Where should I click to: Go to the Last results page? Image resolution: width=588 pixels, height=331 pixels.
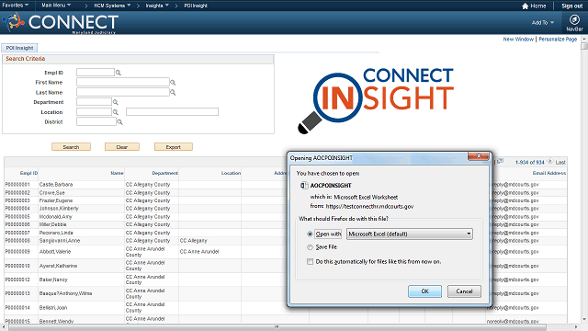pos(560,163)
